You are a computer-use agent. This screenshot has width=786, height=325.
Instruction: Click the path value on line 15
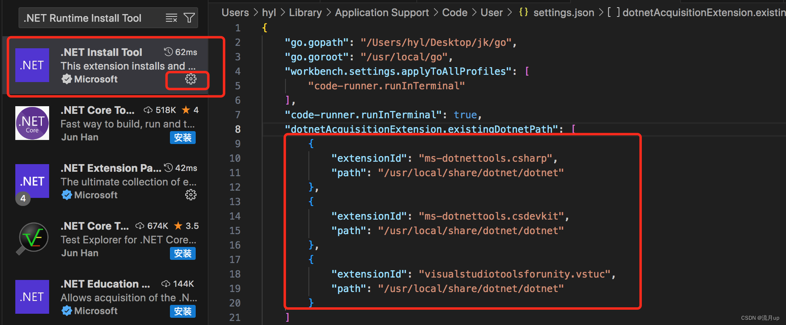point(471,230)
